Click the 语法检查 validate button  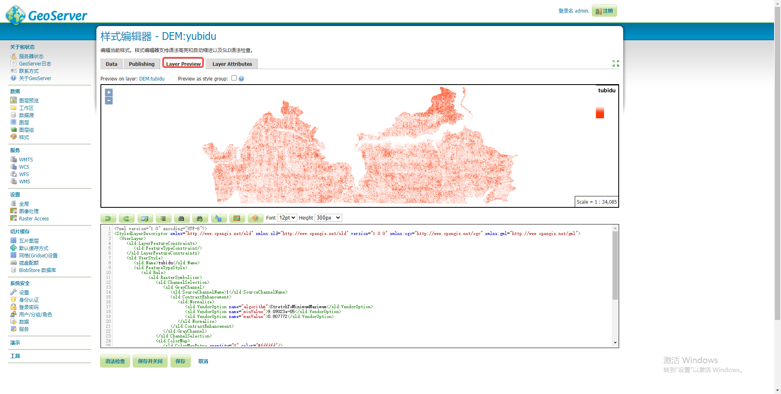[115, 361]
